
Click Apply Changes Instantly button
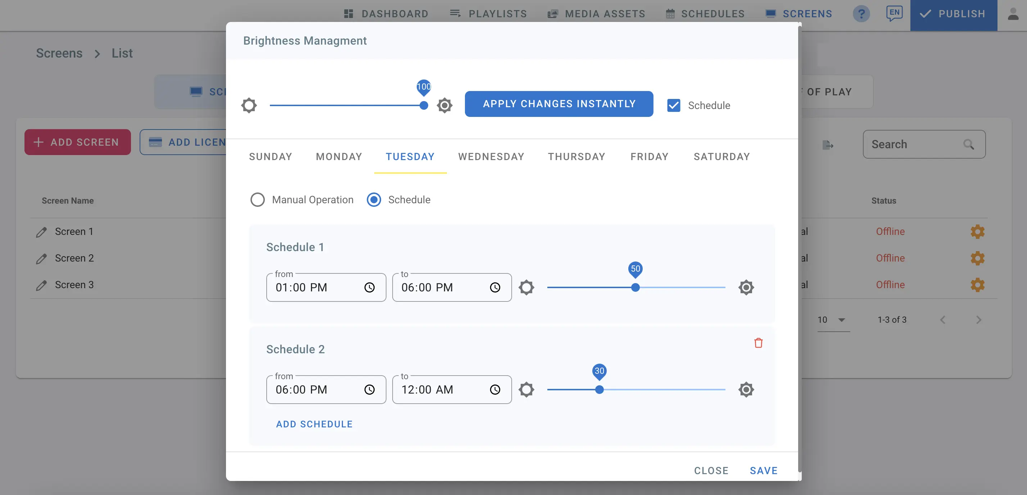pos(559,104)
